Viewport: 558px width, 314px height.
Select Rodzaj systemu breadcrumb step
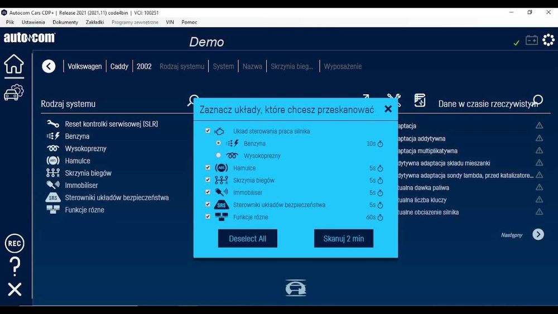182,66
